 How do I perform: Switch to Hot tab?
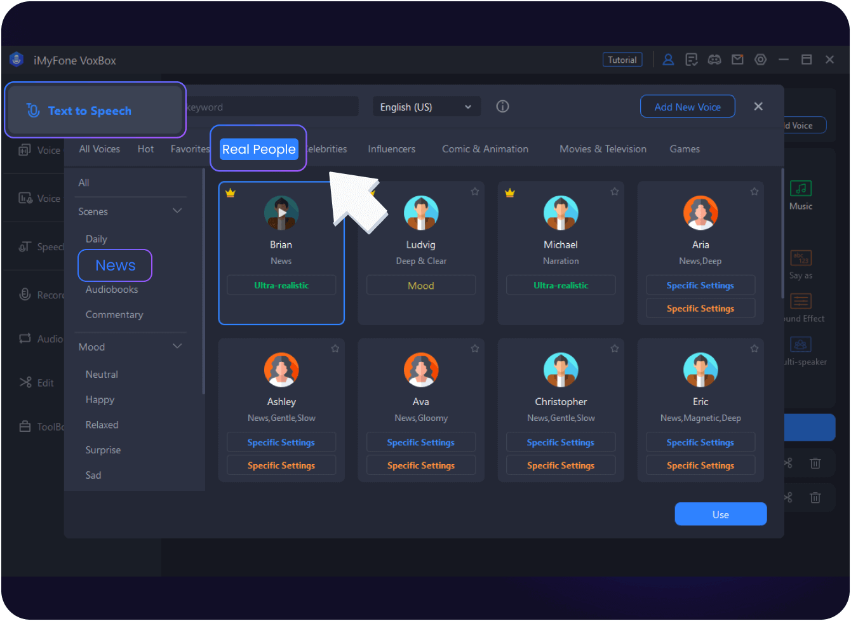click(x=145, y=149)
